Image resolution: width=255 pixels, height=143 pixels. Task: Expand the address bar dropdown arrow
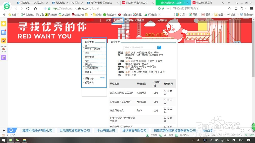point(168,8)
